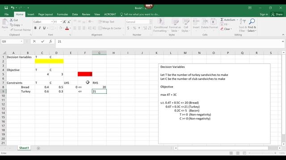
Task: Click AutoSum sigma button
Action: (x=227, y=20)
